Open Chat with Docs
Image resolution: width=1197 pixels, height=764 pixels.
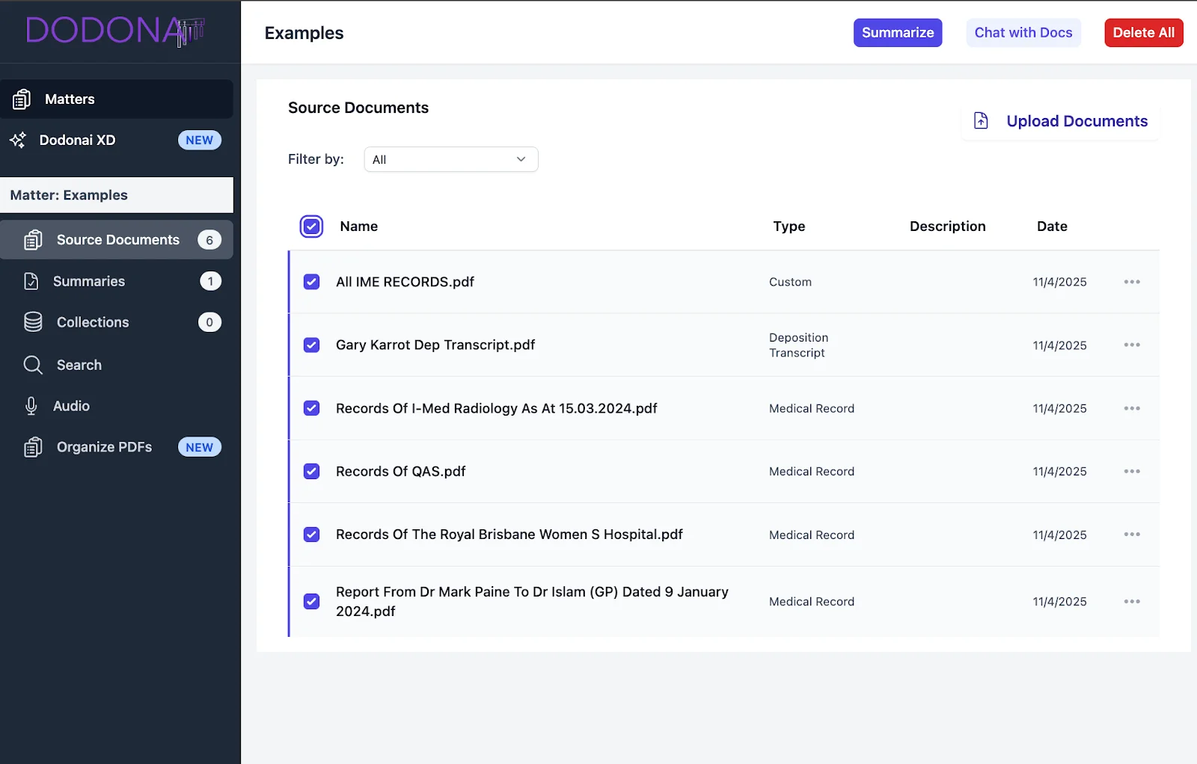pyautogui.click(x=1023, y=33)
